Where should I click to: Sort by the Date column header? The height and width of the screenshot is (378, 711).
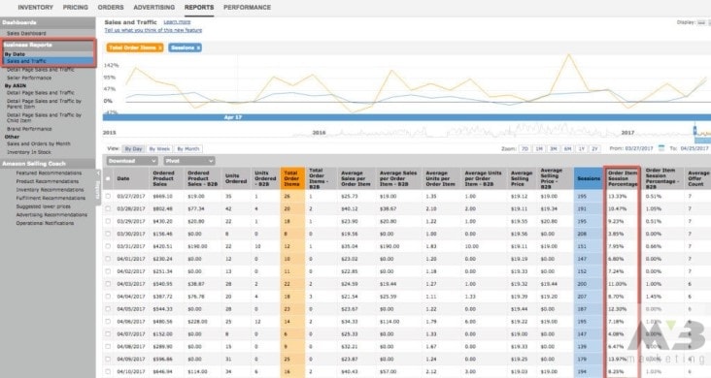pos(123,178)
